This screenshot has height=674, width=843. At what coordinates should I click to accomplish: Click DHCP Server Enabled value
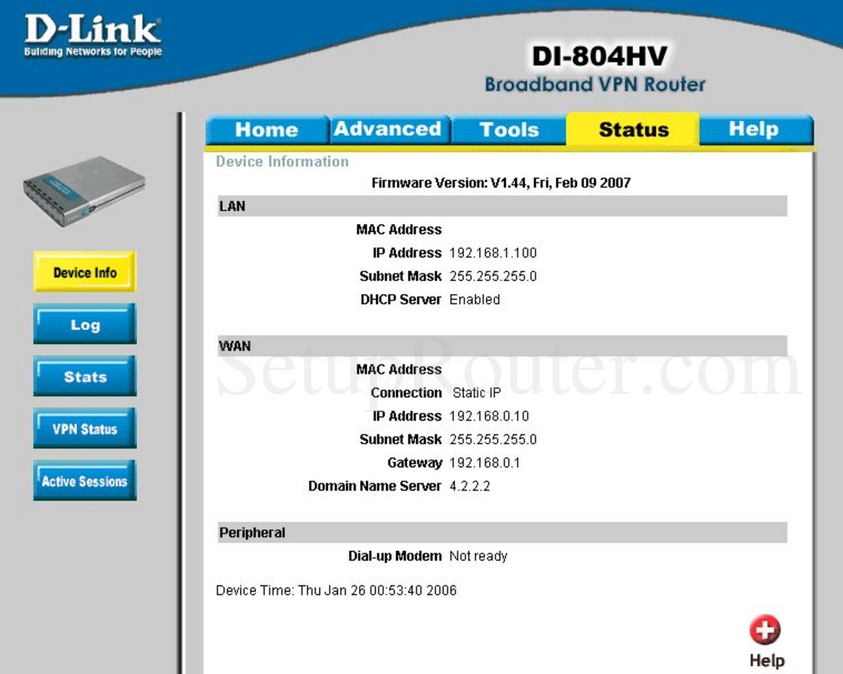pyautogui.click(x=474, y=299)
